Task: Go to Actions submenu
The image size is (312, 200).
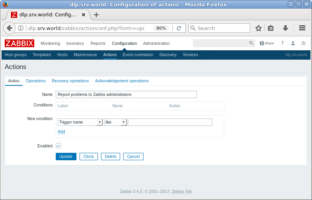Action: coord(110,55)
